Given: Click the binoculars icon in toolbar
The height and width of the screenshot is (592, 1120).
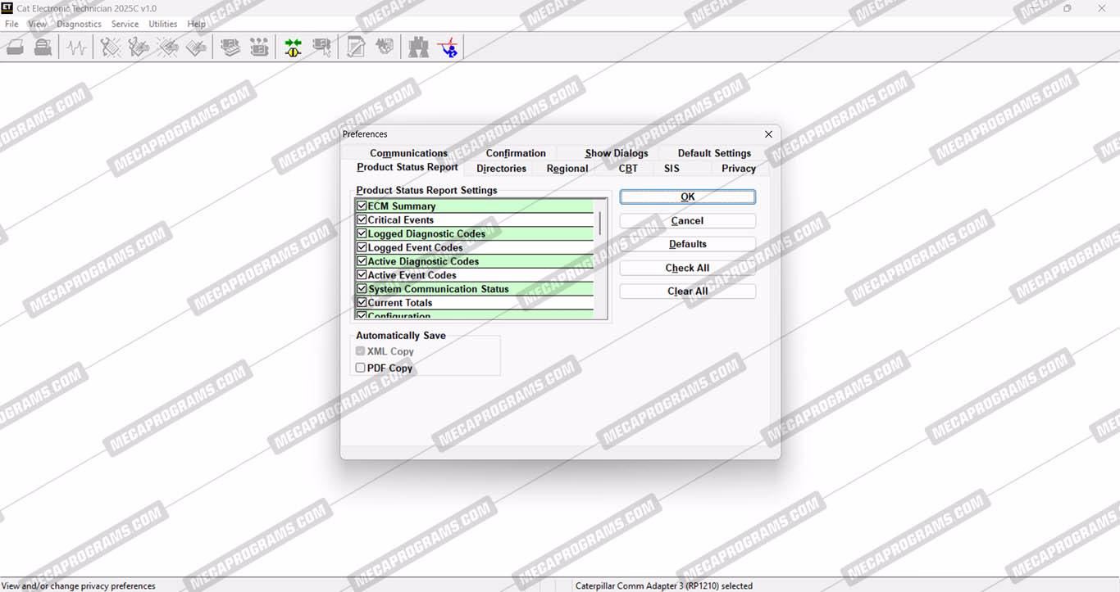Looking at the screenshot, I should pyautogui.click(x=418, y=47).
